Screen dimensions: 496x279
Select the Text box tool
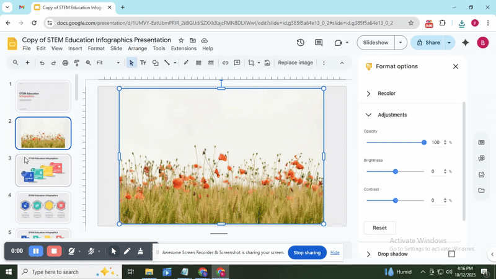point(143,63)
